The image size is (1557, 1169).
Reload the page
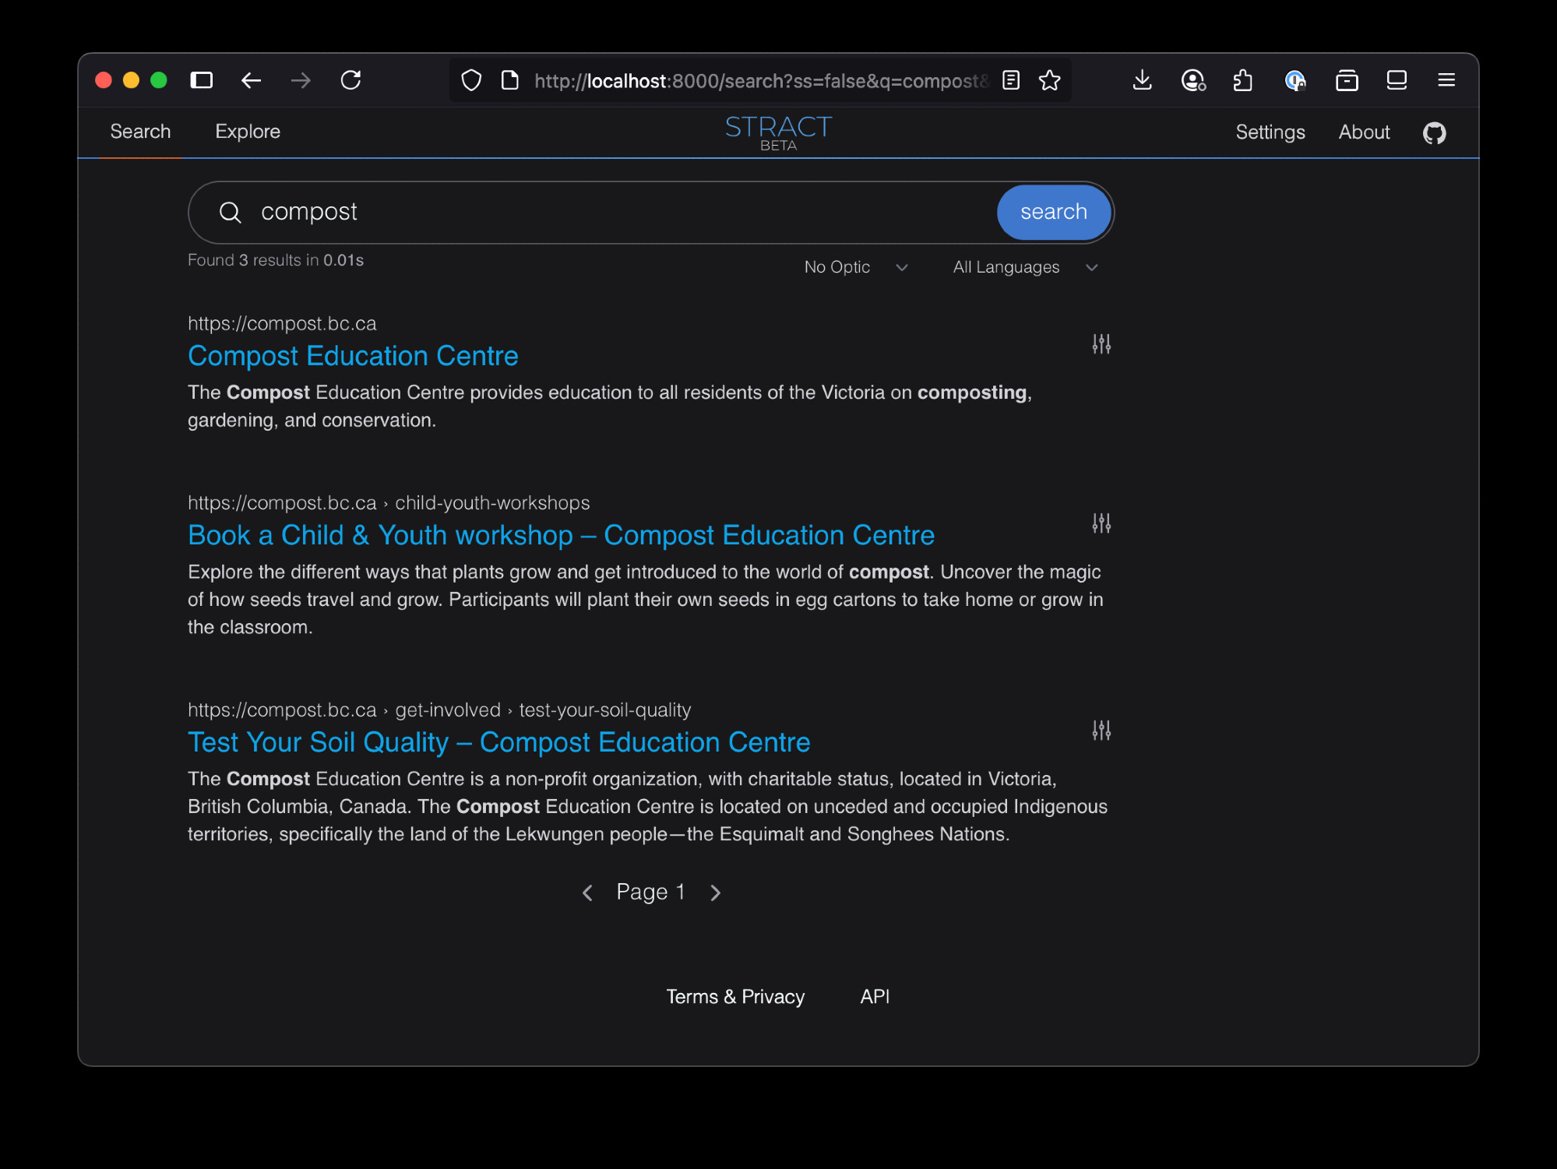351,80
